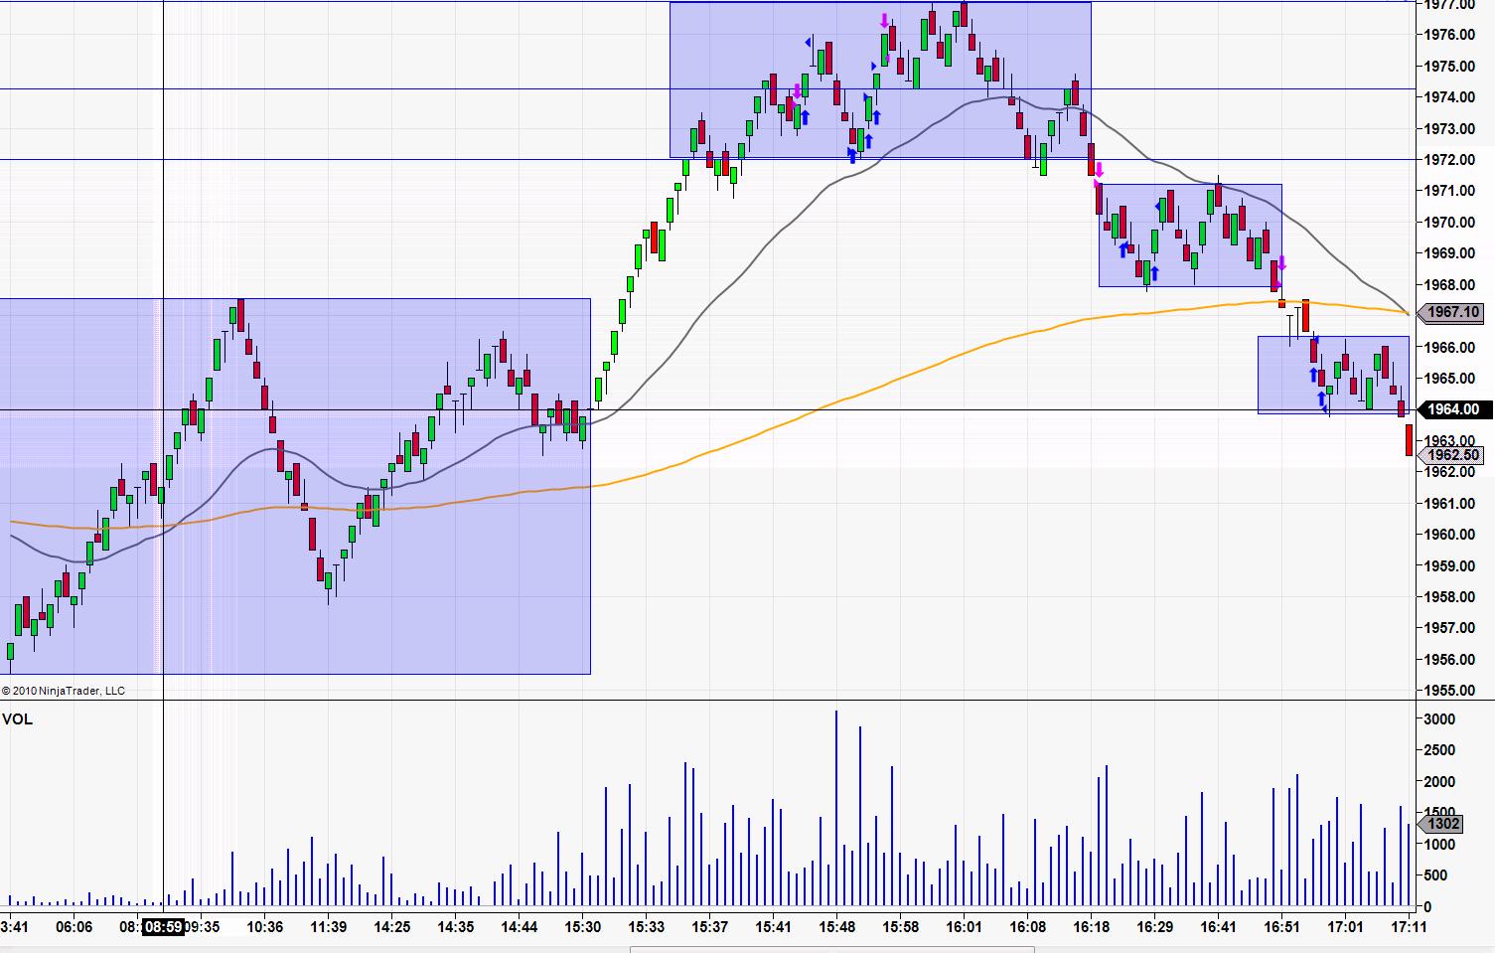This screenshot has height=953, width=1495.
Task: Pick the 2000 volume scale label
Action: (x=1439, y=782)
